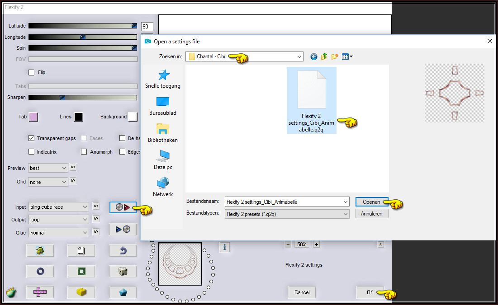Click the Spin slider track
Image resolution: width=498 pixels, height=305 pixels.
(83, 48)
